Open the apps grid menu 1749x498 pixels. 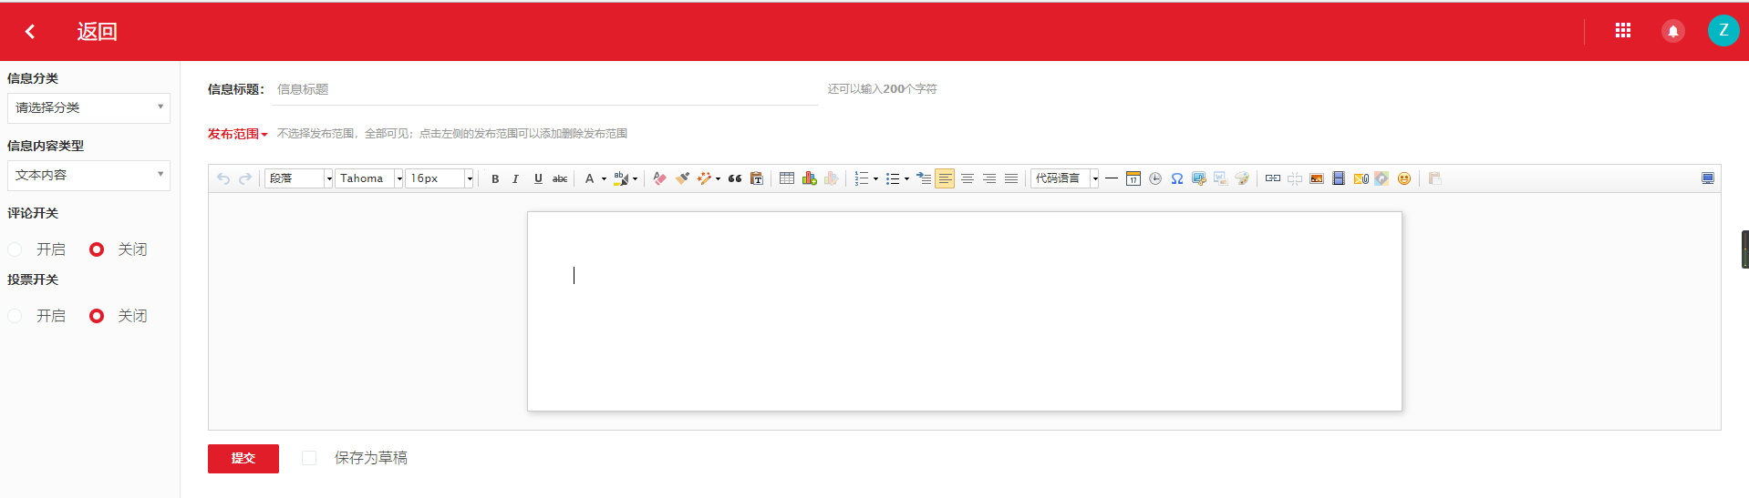pyautogui.click(x=1623, y=31)
